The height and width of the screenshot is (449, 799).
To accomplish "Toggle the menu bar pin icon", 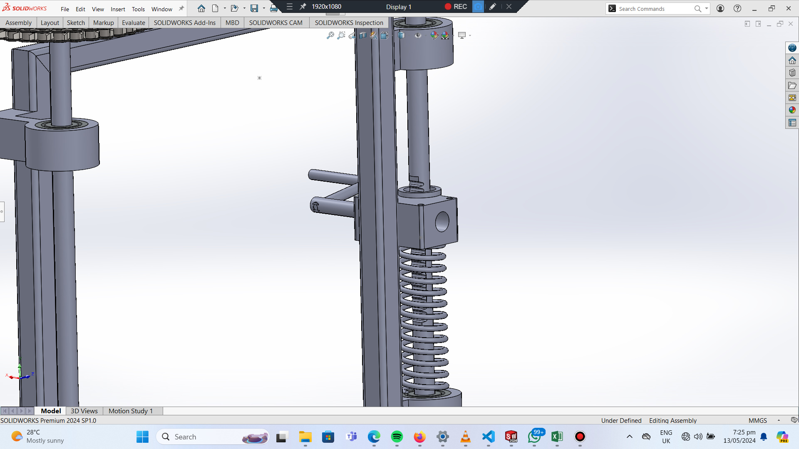I will tap(181, 8).
